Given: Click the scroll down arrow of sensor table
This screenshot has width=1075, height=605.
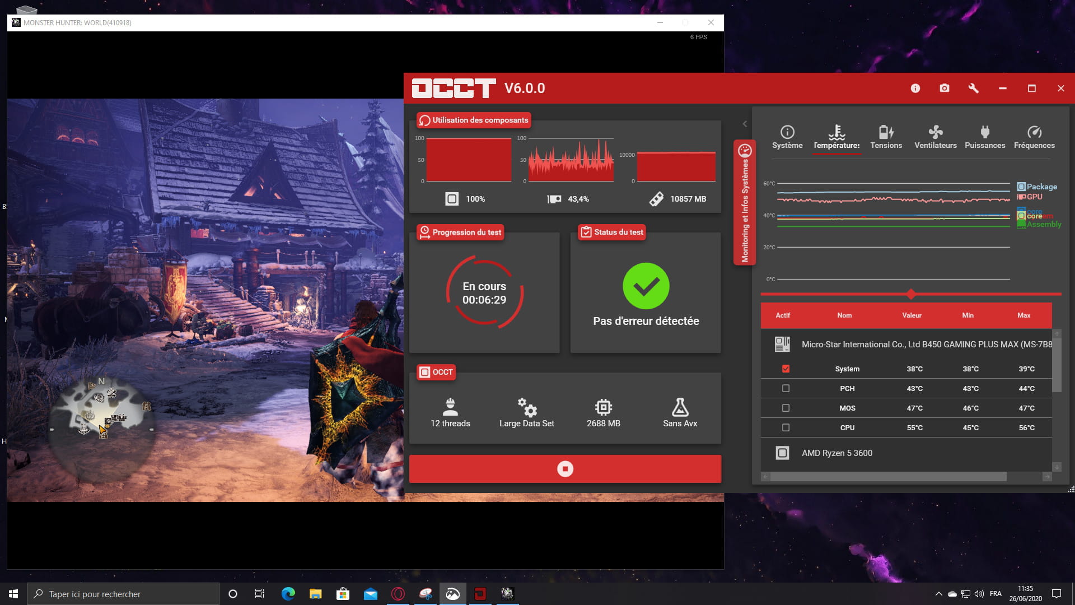Looking at the screenshot, I should (x=1057, y=467).
